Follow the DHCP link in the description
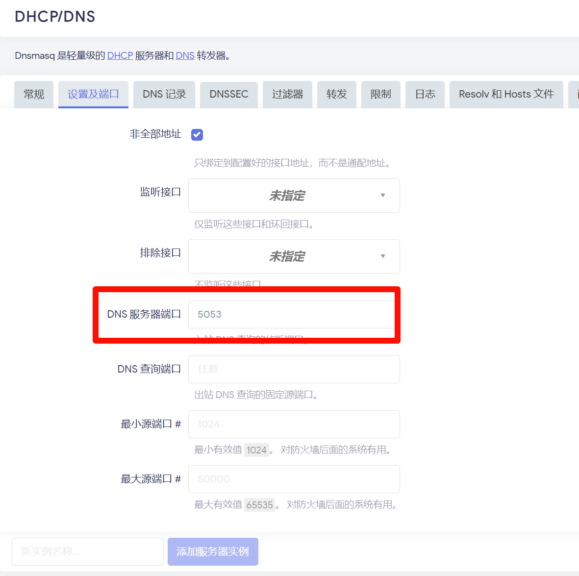The width and height of the screenshot is (579, 576). [x=120, y=56]
